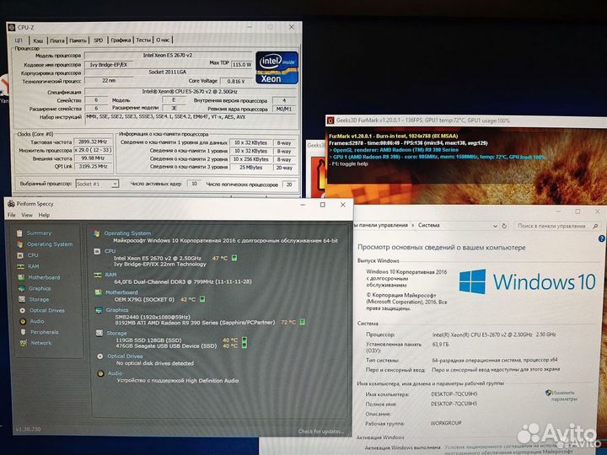Click the RAM heading icon in Speccy summary

(98, 275)
